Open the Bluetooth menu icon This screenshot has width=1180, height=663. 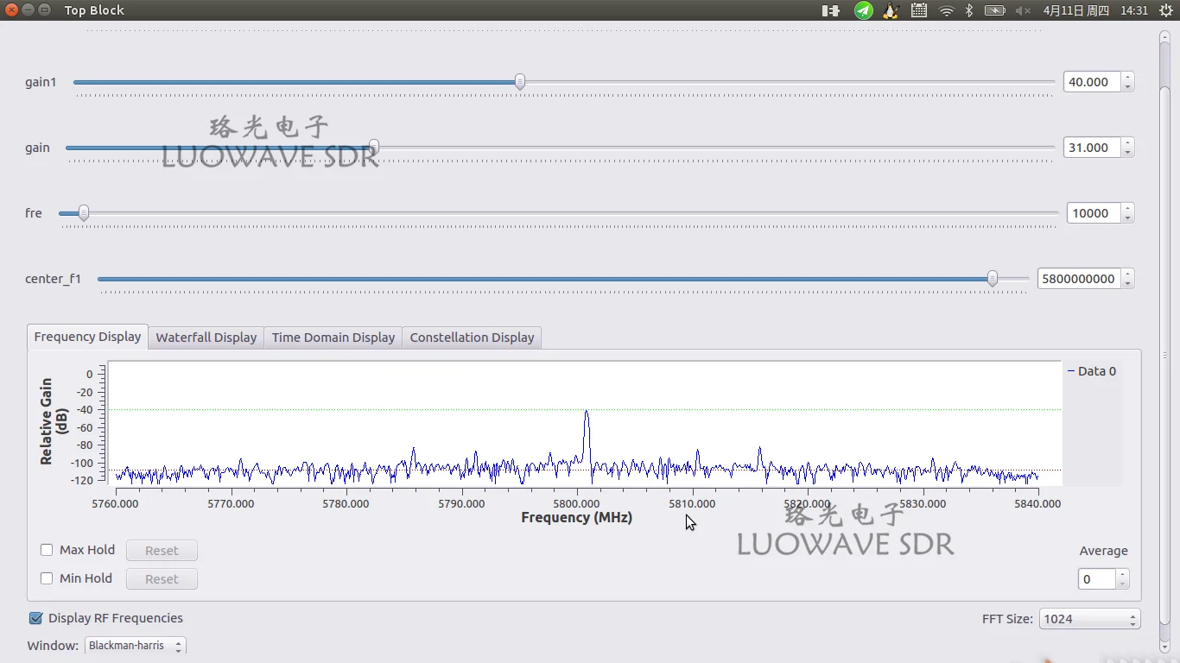pos(967,10)
